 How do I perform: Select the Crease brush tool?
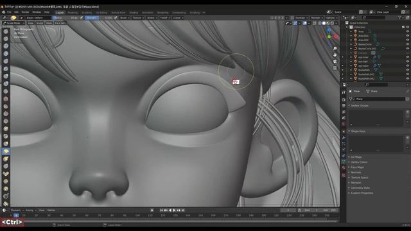click(6, 91)
